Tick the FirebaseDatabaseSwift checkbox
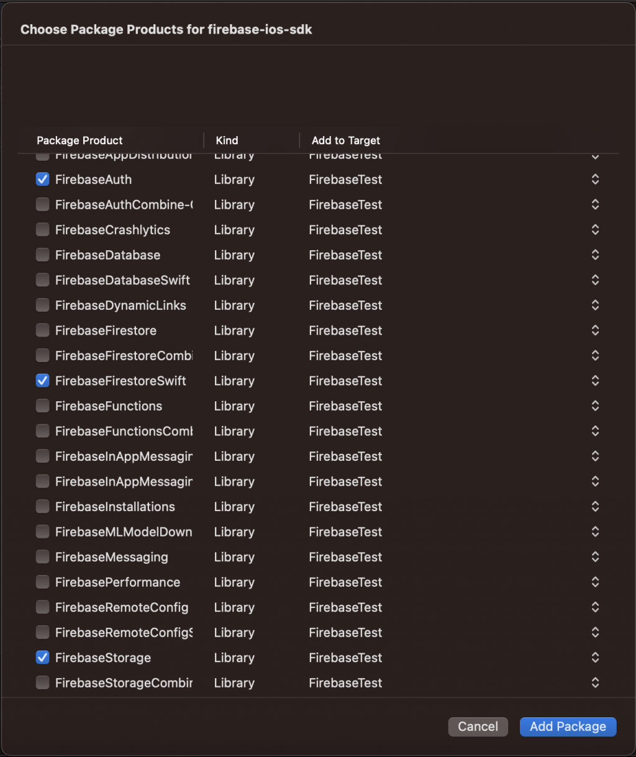This screenshot has width=636, height=757. 42,280
